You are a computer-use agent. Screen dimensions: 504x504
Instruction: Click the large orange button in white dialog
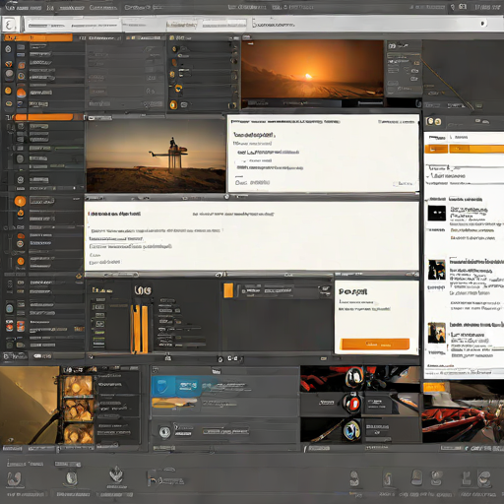click(375, 345)
